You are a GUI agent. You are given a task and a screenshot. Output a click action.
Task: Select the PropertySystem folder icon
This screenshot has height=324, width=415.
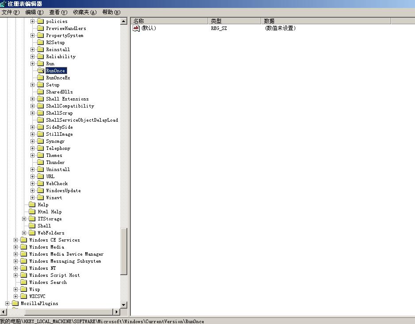tap(41, 35)
